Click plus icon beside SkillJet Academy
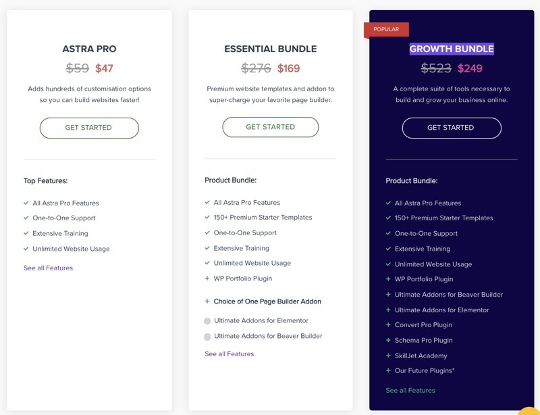Viewport: 540px width, 415px height. click(x=388, y=356)
